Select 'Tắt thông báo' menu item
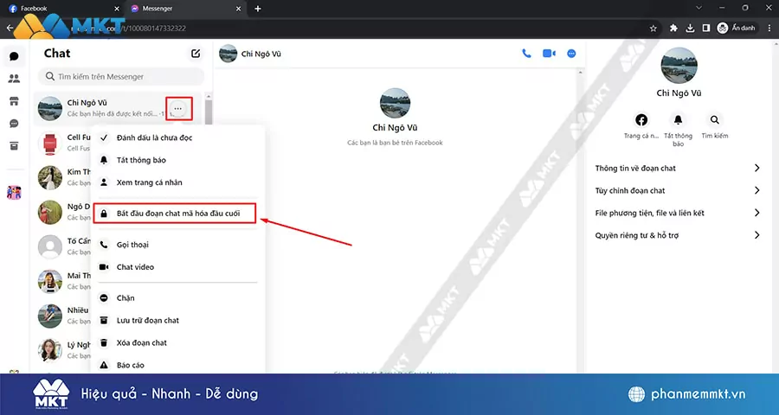The width and height of the screenshot is (779, 415). click(x=177, y=160)
